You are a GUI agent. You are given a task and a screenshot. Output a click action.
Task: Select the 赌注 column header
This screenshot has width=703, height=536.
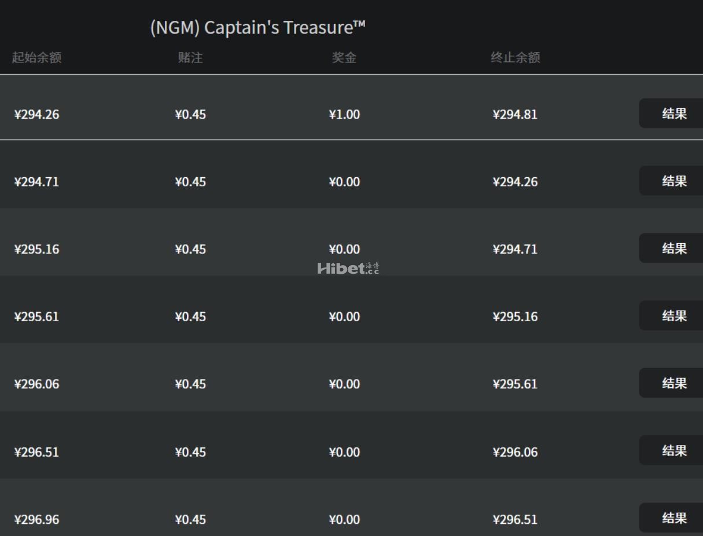tap(190, 57)
